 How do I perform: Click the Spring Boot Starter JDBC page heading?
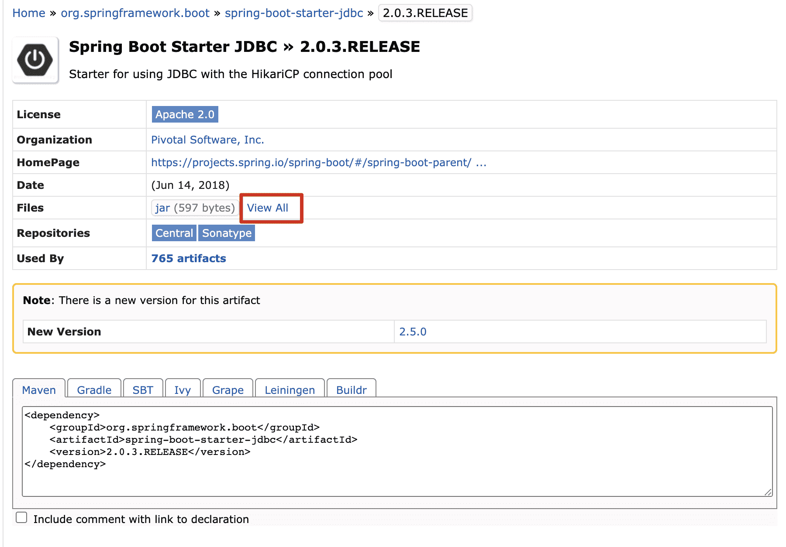245,47
